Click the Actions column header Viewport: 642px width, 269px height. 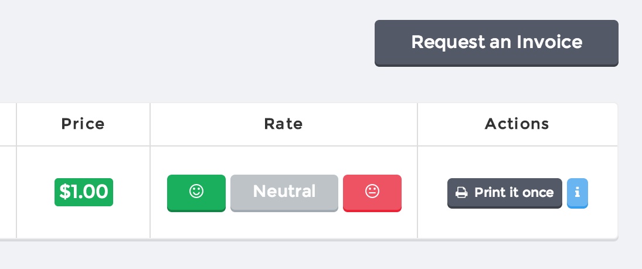pyautogui.click(x=517, y=124)
